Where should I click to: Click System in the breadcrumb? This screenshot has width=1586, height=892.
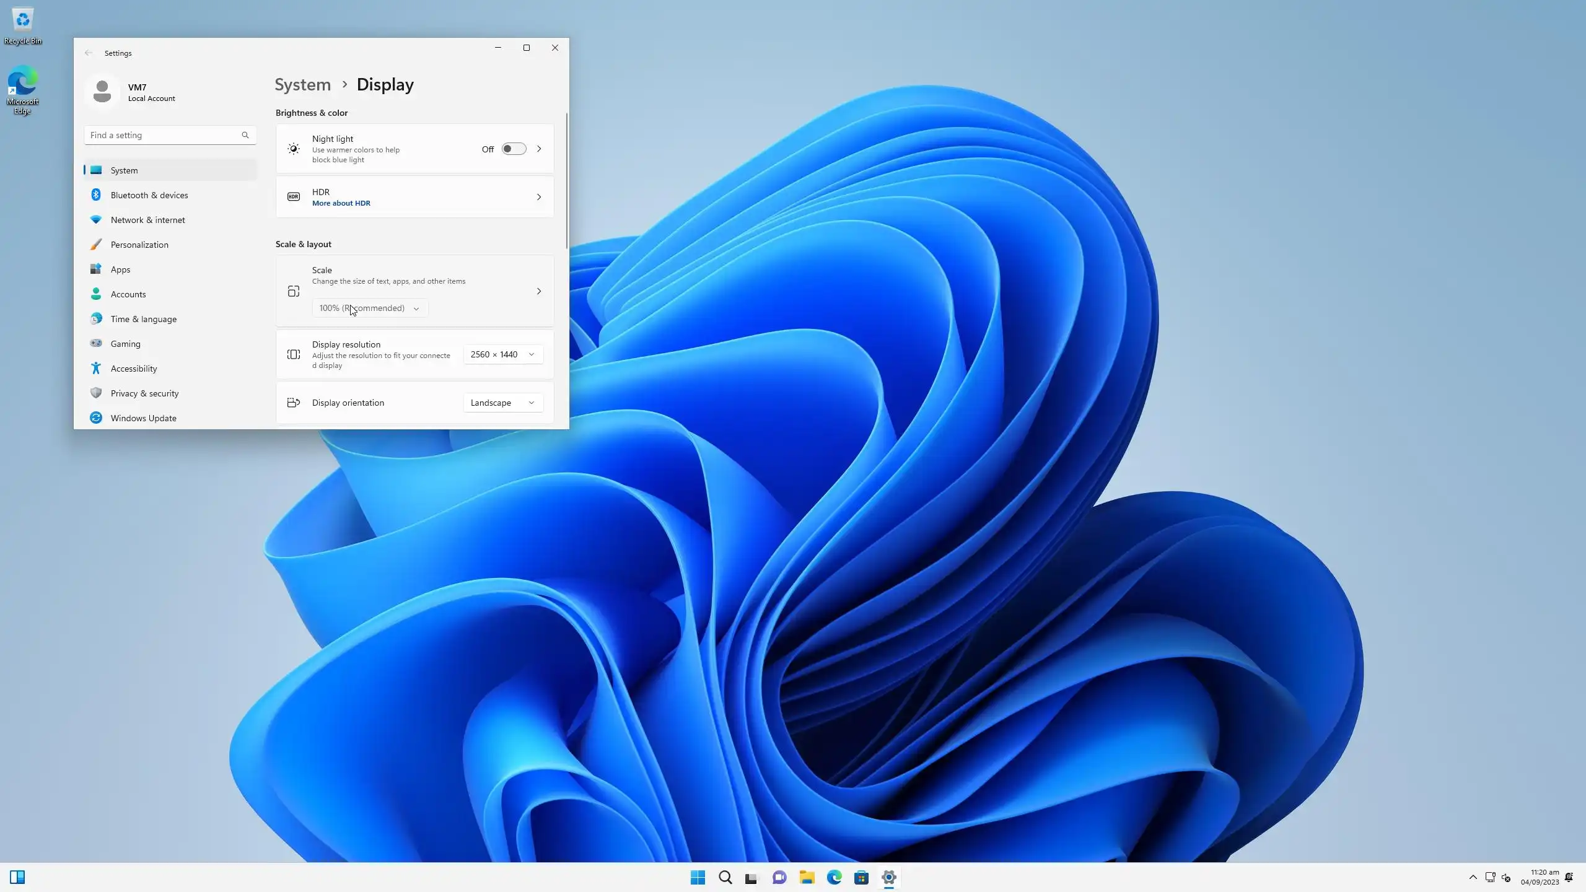[303, 85]
